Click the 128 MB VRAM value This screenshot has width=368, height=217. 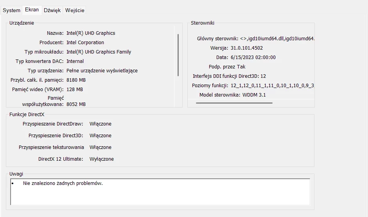pos(75,90)
